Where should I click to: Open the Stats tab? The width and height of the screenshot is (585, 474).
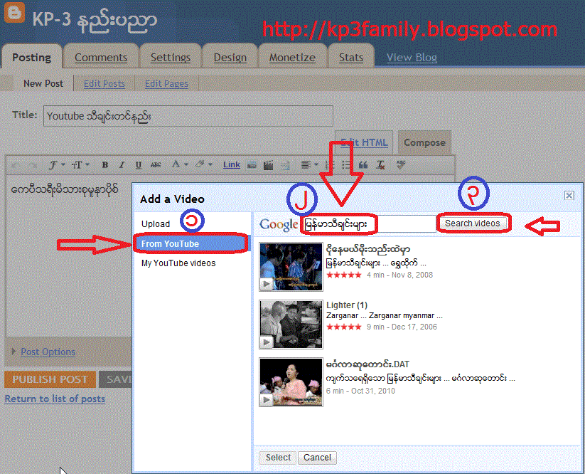pos(350,57)
